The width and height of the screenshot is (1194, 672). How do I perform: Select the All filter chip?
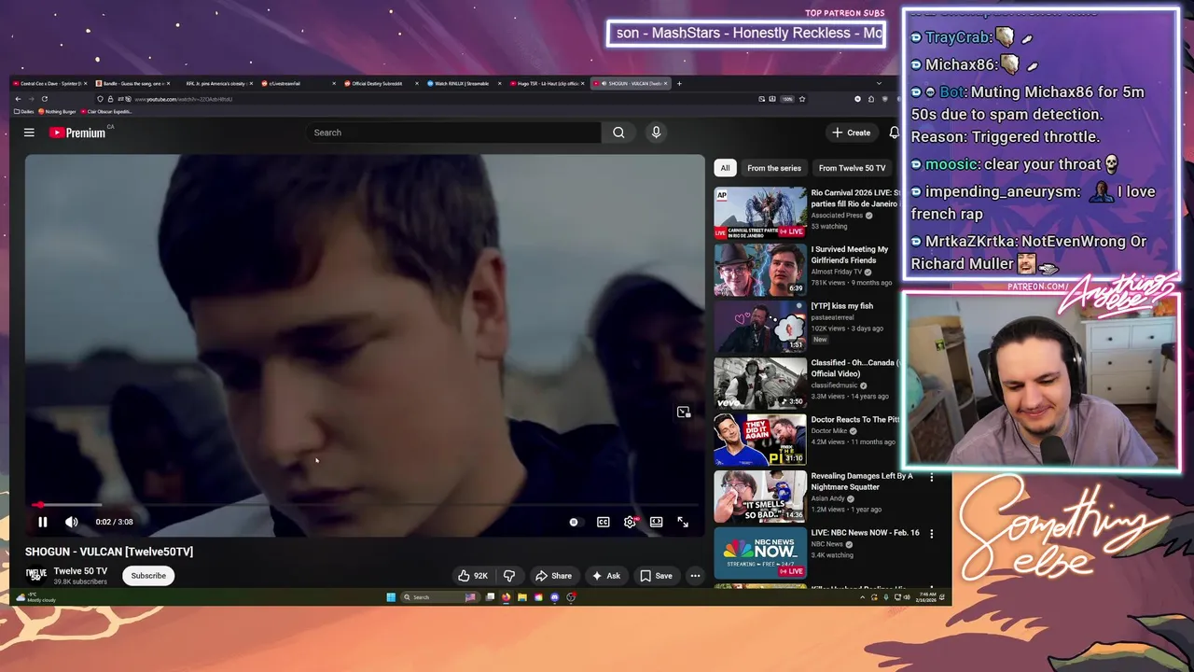pyautogui.click(x=725, y=168)
